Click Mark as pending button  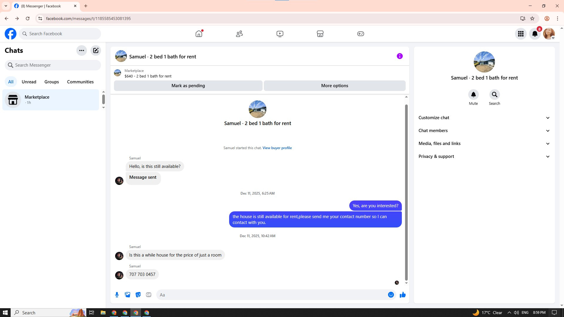pos(188,86)
